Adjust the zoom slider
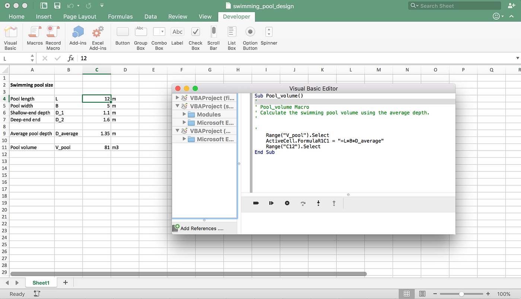Viewport: 521px width, 299px height. point(461,293)
